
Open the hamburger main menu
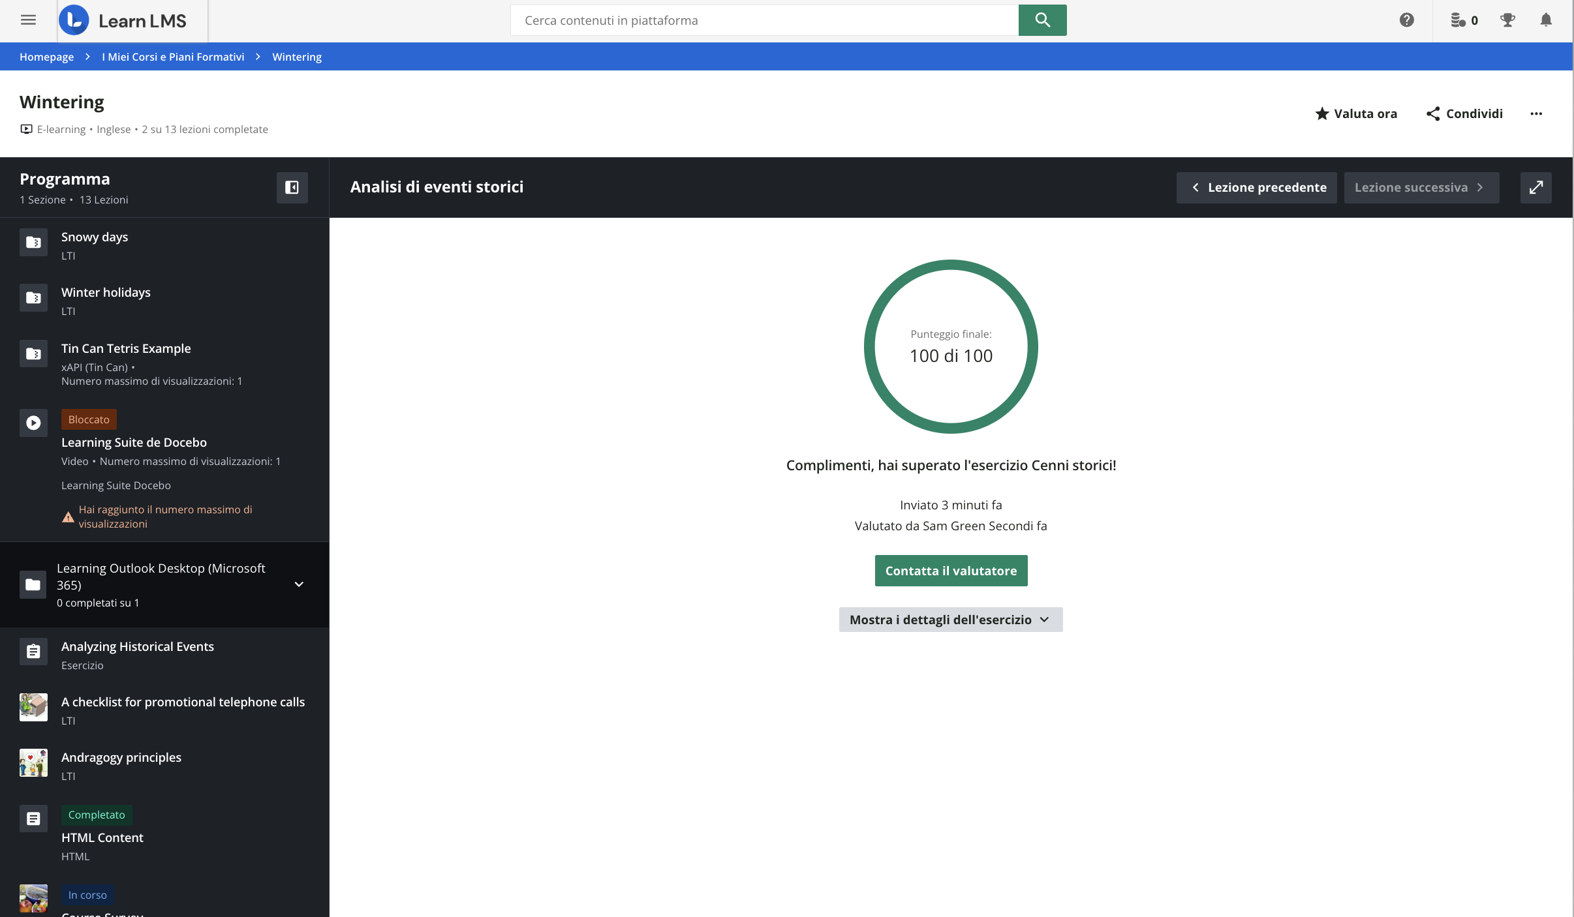point(28,20)
